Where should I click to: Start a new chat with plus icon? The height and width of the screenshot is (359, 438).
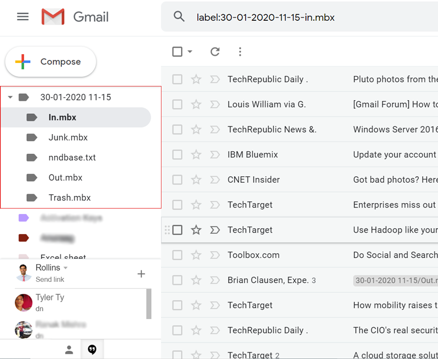(141, 274)
